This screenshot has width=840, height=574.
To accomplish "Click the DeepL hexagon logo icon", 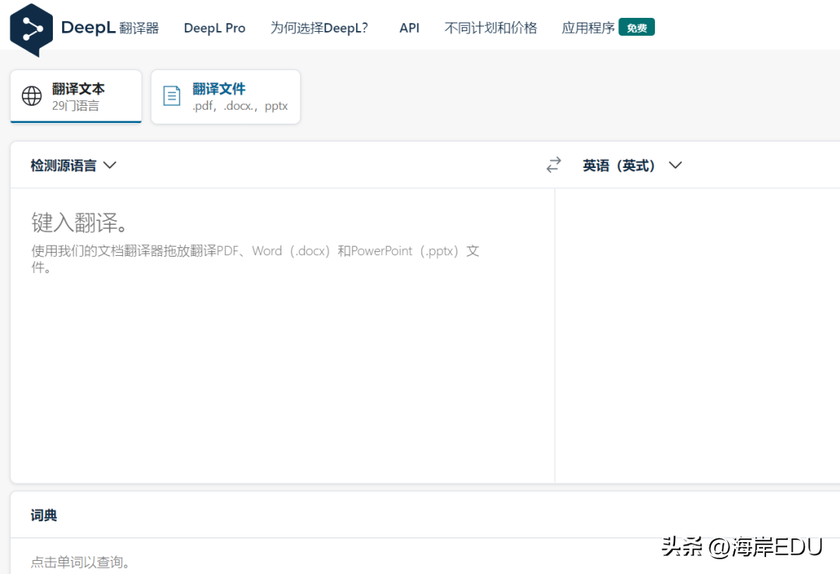I will 31,30.
